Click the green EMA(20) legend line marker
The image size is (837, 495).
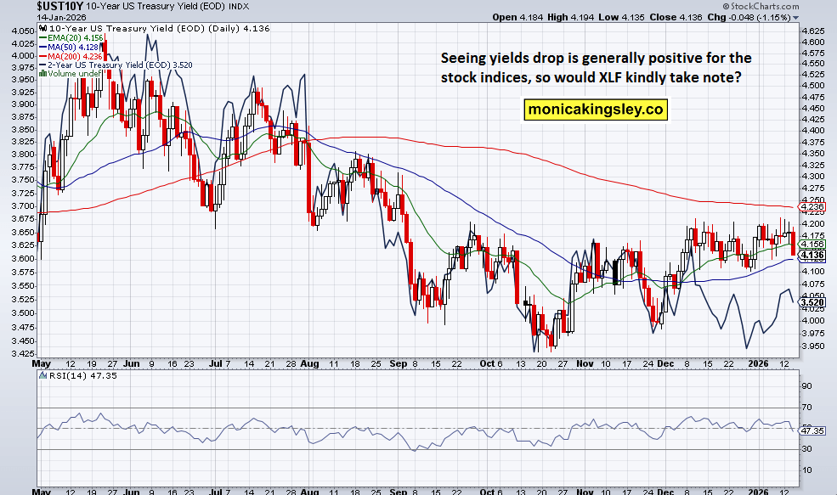point(41,40)
